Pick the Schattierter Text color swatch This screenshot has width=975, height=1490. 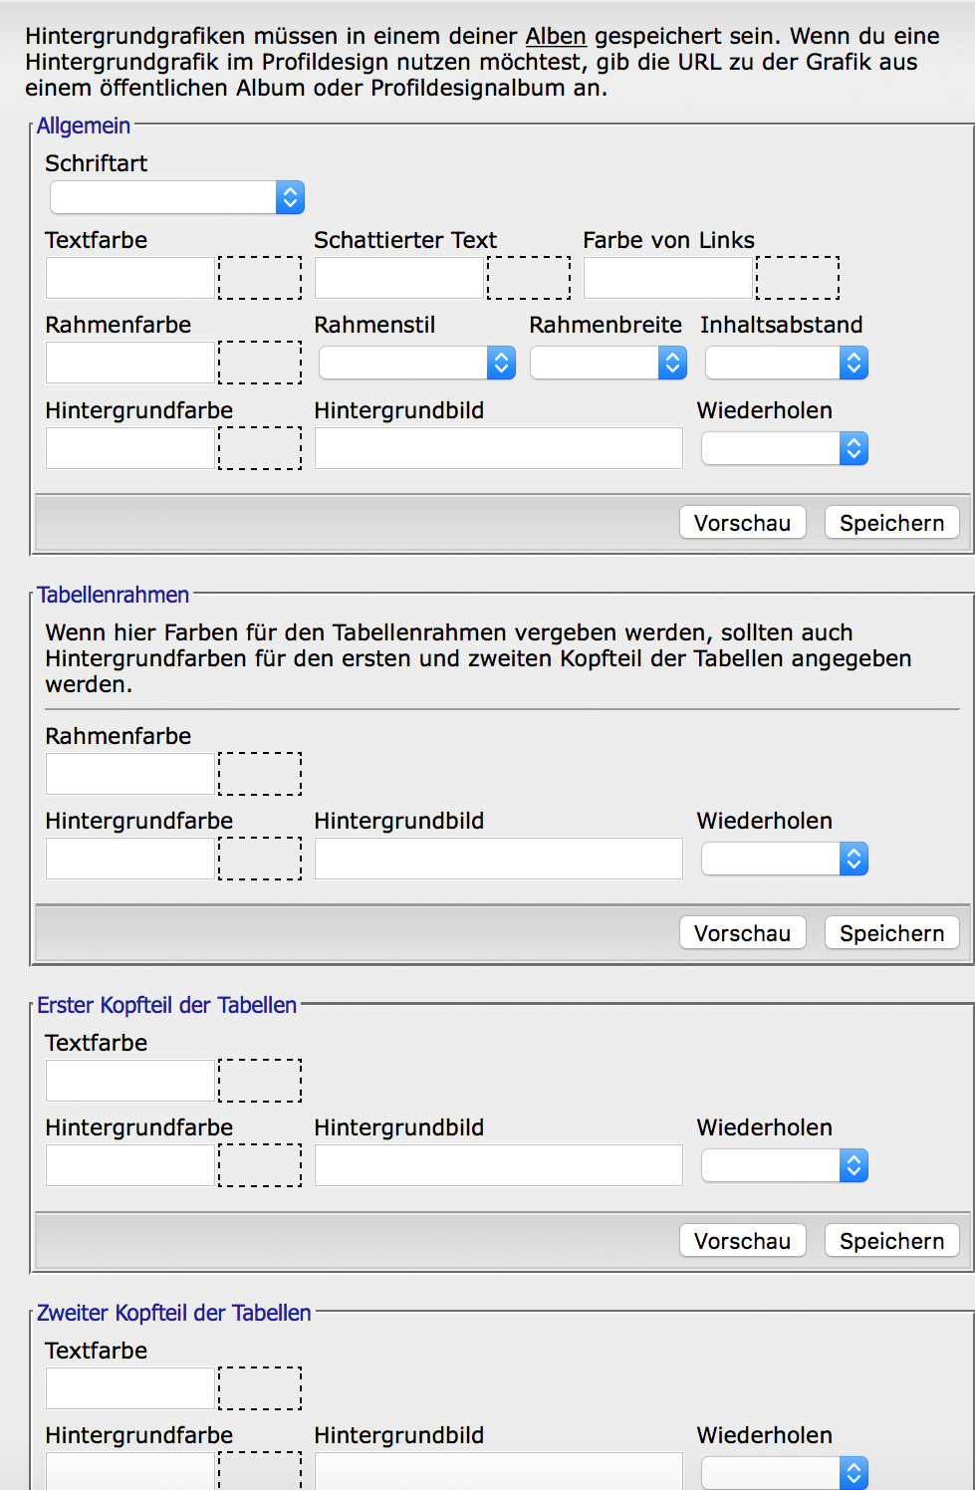point(529,278)
